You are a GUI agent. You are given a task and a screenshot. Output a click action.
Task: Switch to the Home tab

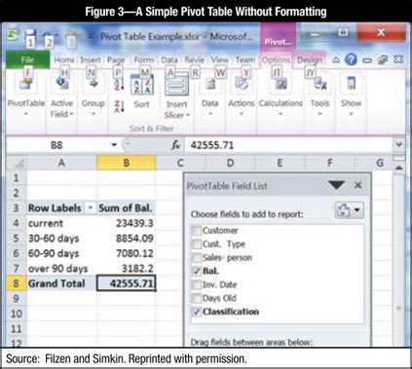pos(64,60)
